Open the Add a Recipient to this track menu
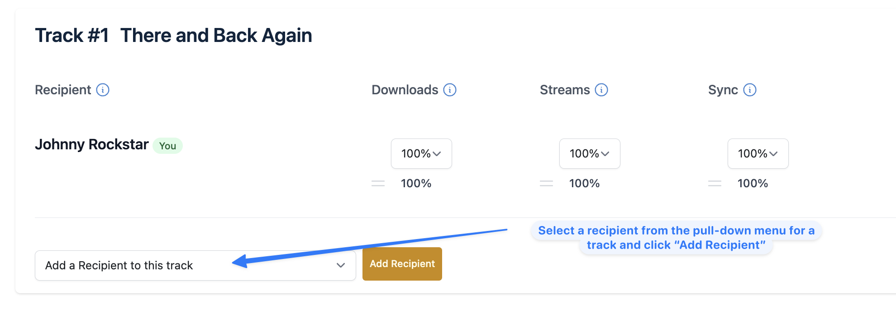The image size is (896, 314). [195, 265]
